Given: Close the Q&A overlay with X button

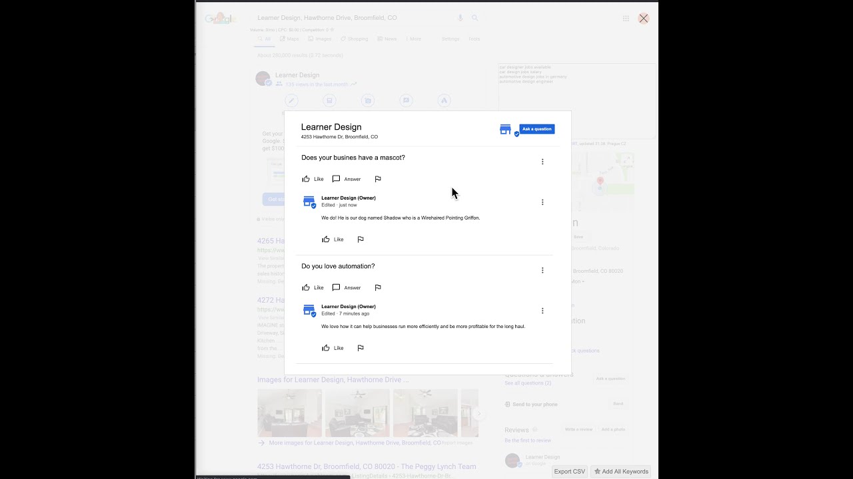Looking at the screenshot, I should coord(643,19).
